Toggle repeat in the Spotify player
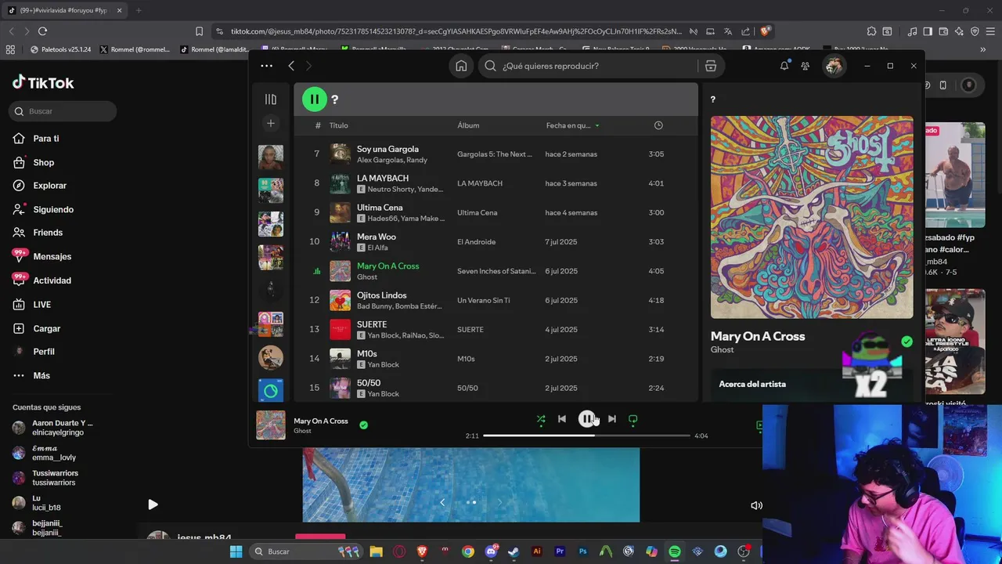This screenshot has width=1002, height=564. coord(633,419)
